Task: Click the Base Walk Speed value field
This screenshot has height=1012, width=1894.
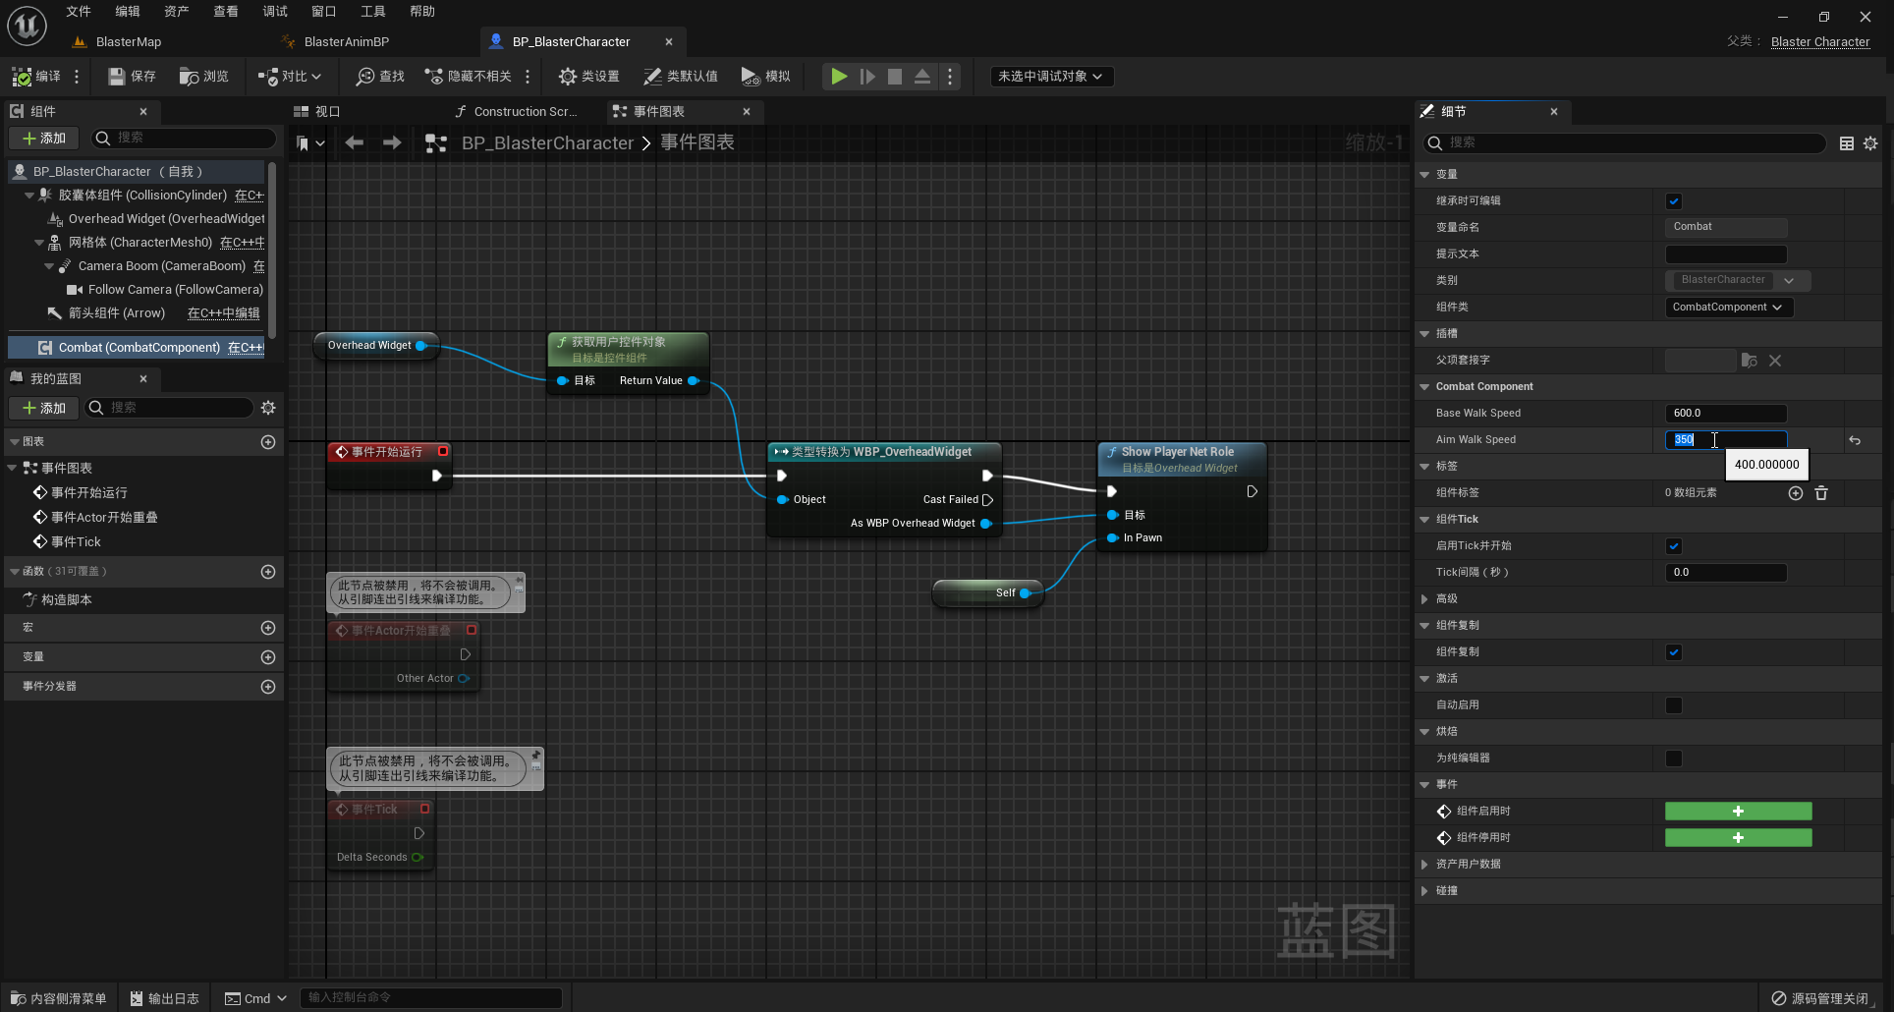Action: [1726, 414]
